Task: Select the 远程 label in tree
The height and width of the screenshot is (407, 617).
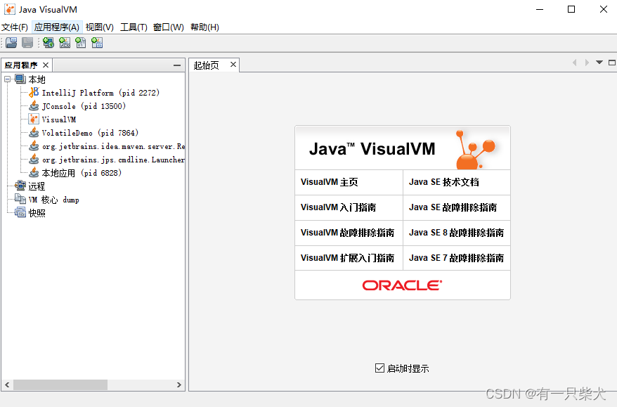Action: click(37, 186)
